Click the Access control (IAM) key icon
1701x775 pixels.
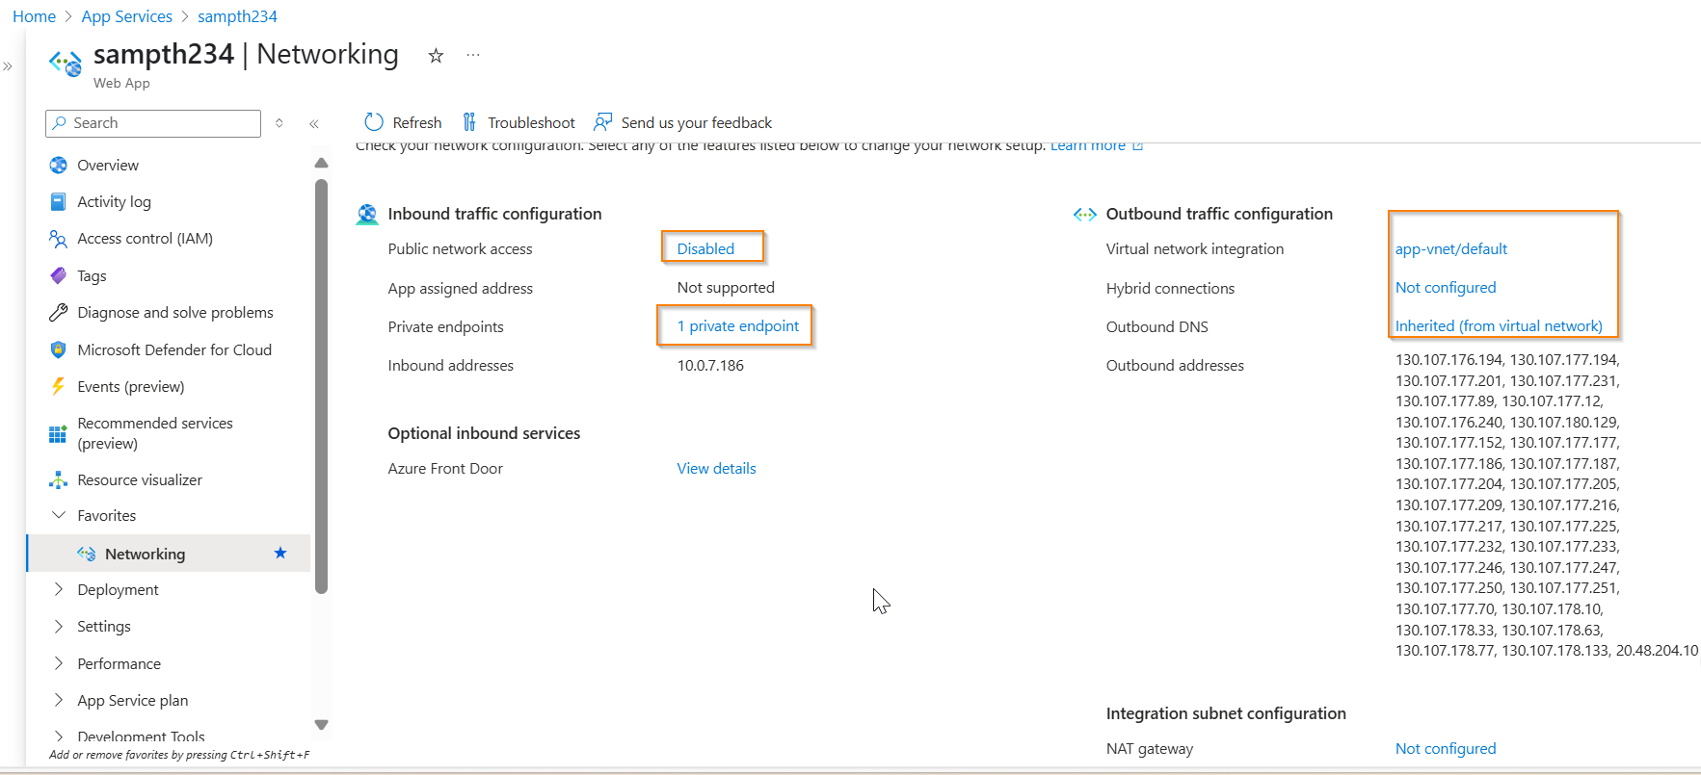(x=59, y=238)
